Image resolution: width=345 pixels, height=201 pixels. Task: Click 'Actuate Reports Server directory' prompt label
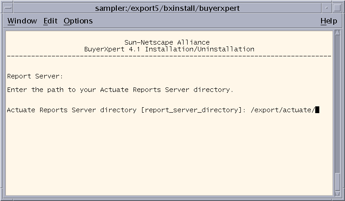[72, 110]
